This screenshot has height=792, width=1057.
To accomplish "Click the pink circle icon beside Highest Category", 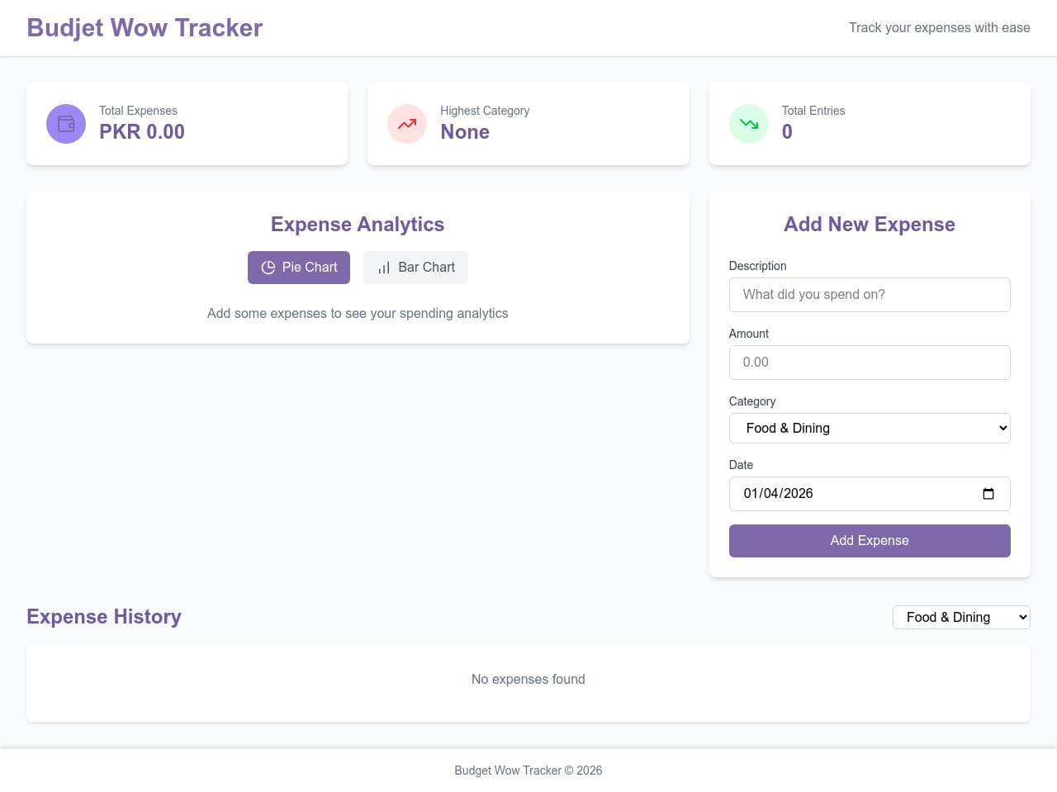I will coord(406,123).
